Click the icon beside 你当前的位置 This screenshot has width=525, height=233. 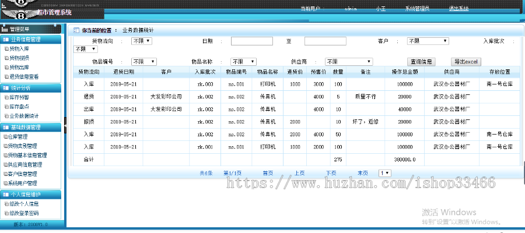pyautogui.click(x=76, y=30)
